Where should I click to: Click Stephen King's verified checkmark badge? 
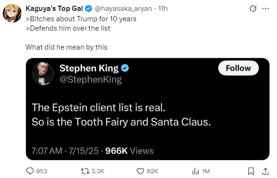pos(125,68)
